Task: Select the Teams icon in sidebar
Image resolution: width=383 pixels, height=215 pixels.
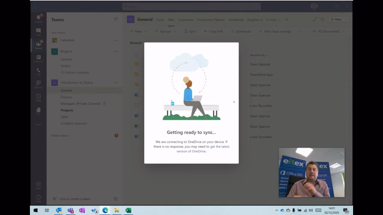Action: pos(38,45)
